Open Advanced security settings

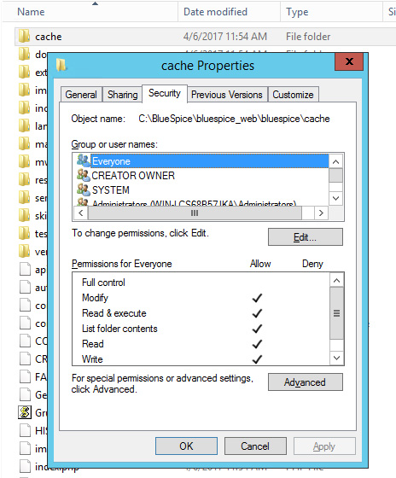(x=306, y=382)
